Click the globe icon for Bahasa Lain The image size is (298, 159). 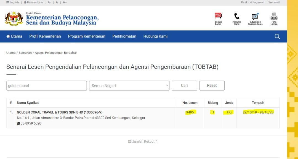[x=25, y=2]
